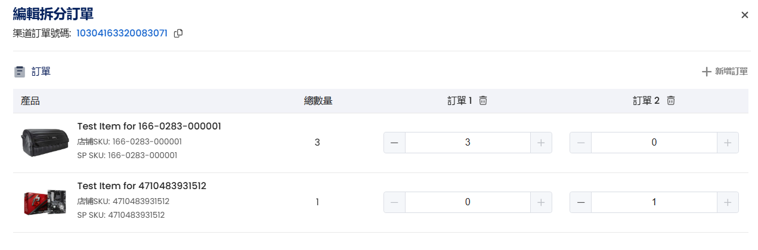Increase 訂單 1 quantity for 4710483931512
758x250 pixels.
541,202
